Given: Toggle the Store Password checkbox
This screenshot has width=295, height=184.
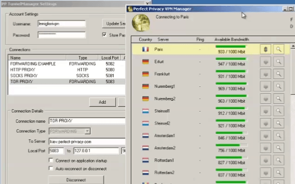Looking at the screenshot, I should [104, 35].
